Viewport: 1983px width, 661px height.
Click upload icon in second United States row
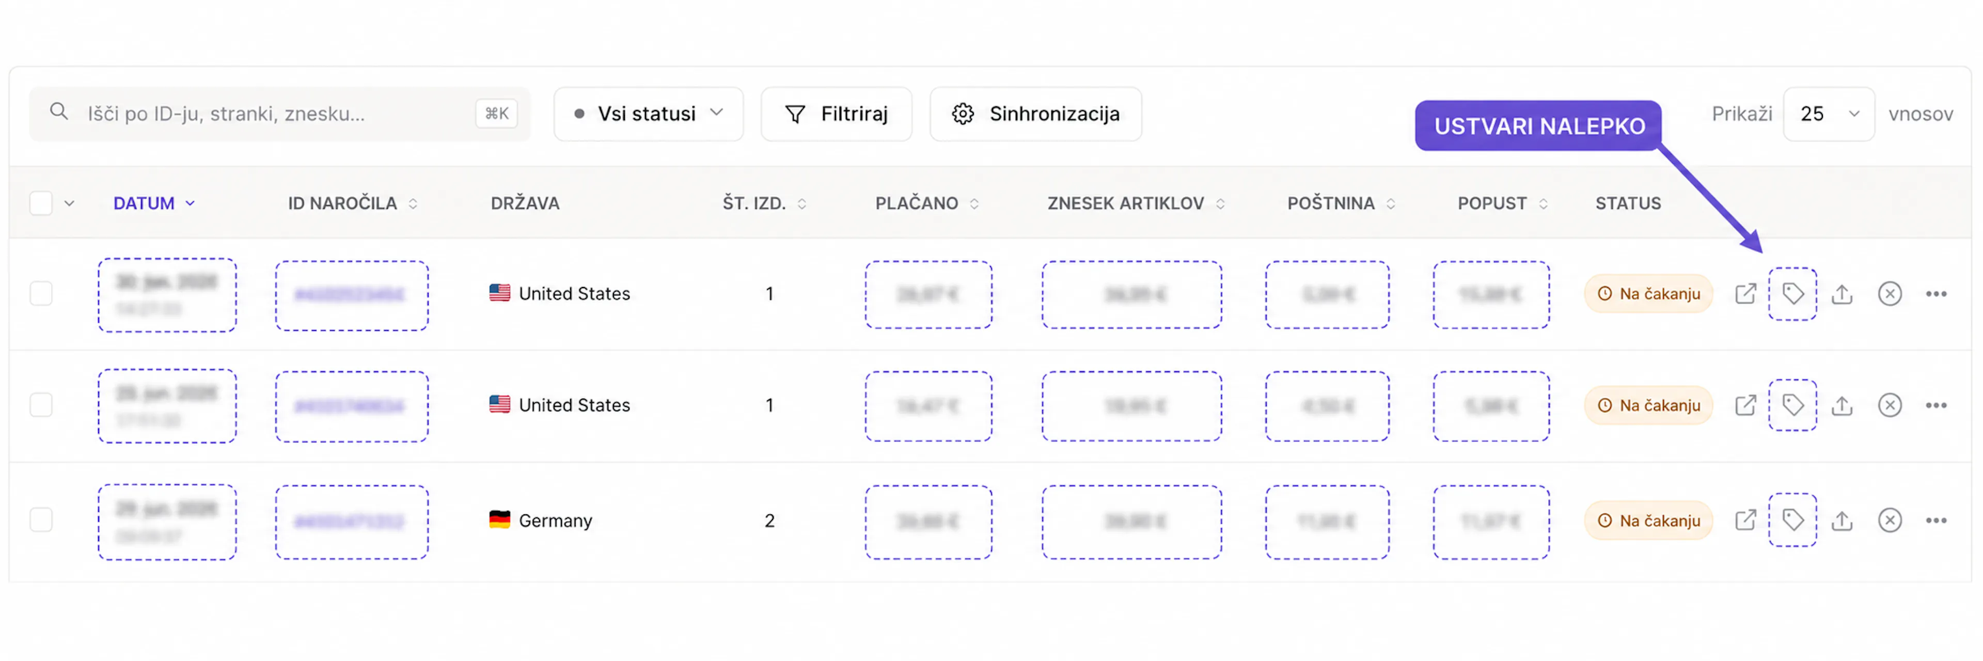pyautogui.click(x=1842, y=405)
